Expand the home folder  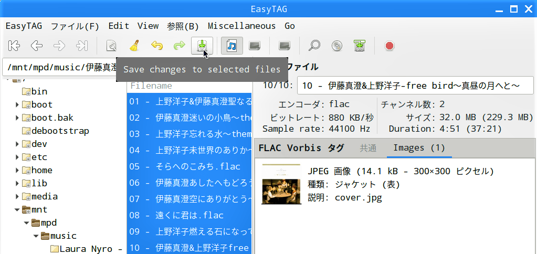tap(17, 171)
